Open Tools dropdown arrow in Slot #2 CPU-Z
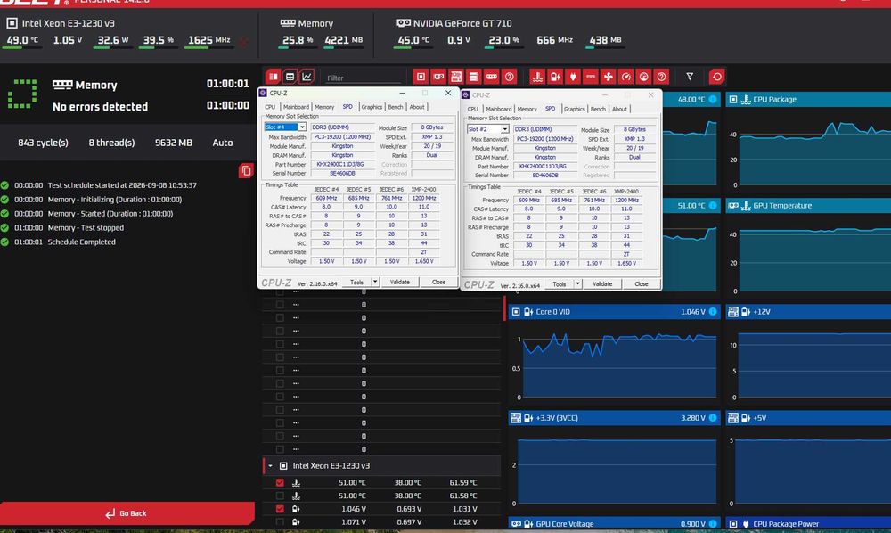 (x=578, y=284)
